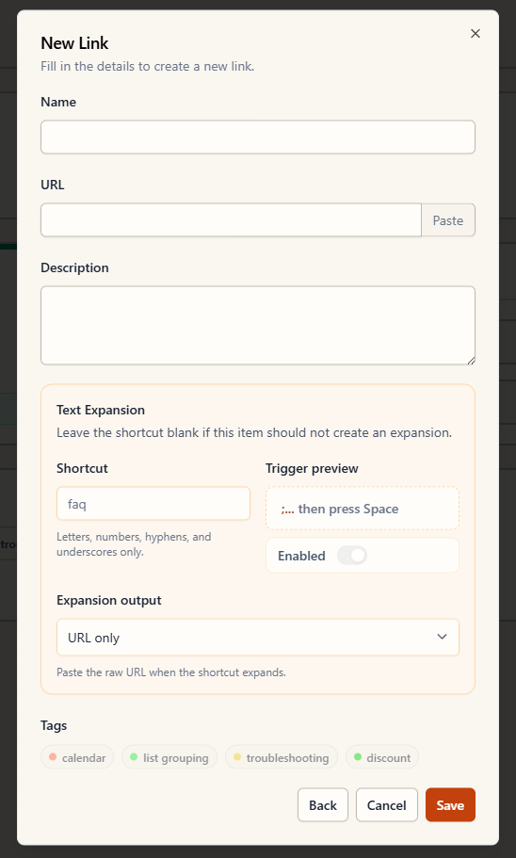Viewport: 516px width, 858px height.
Task: Select the discount tag
Action: click(x=382, y=757)
